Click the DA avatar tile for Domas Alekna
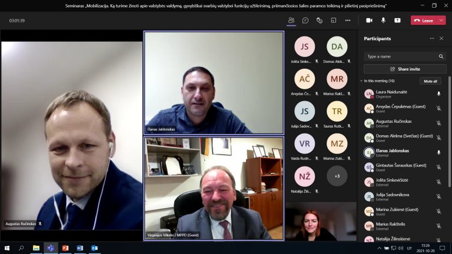The image size is (452, 254). click(x=337, y=46)
